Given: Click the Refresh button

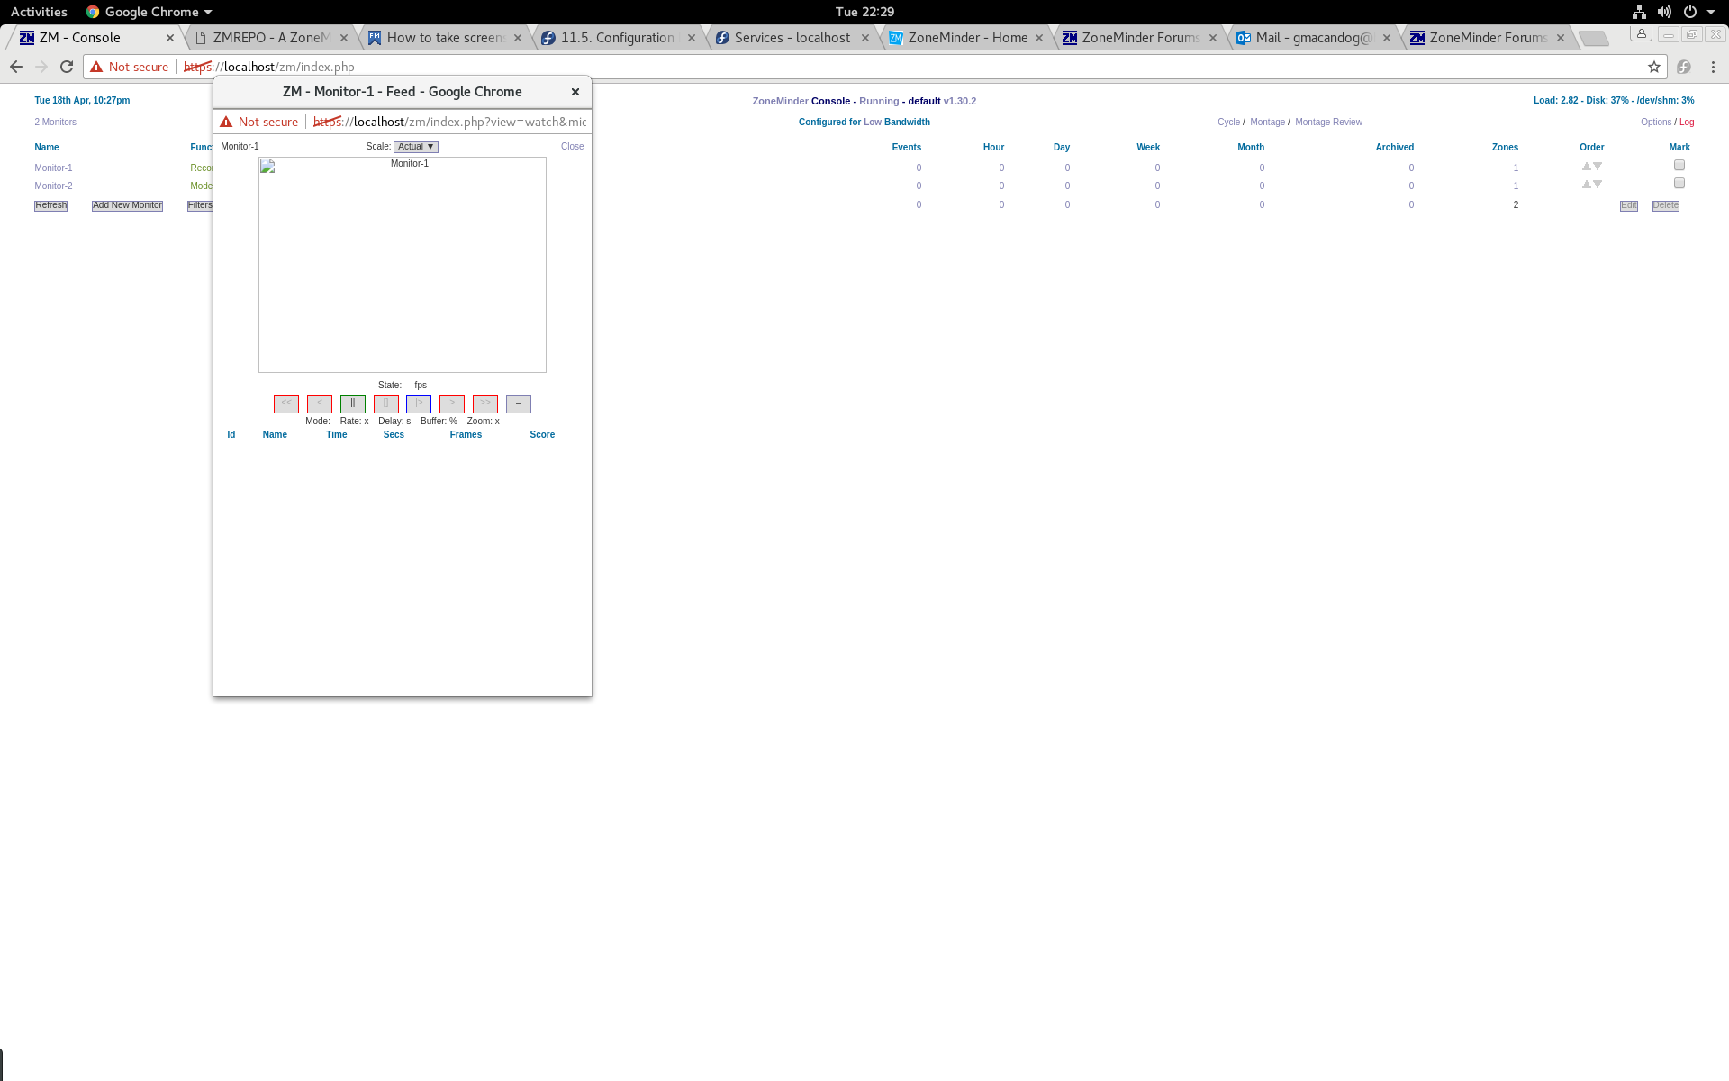Looking at the screenshot, I should click(51, 205).
